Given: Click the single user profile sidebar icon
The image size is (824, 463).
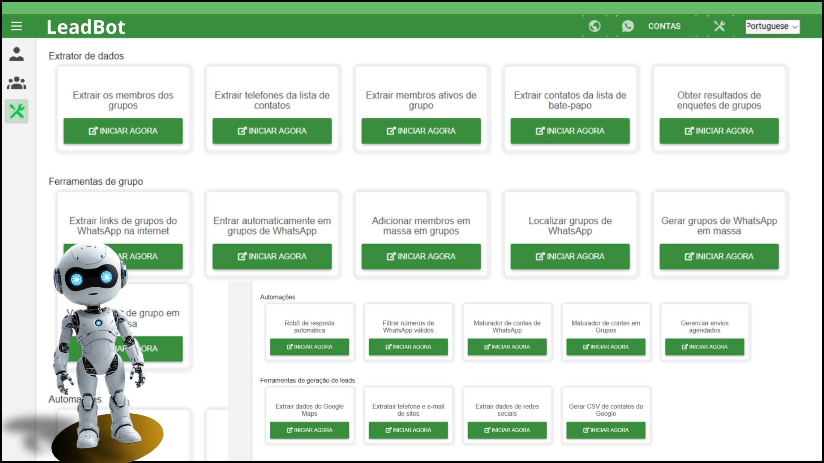Looking at the screenshot, I should click(16, 54).
